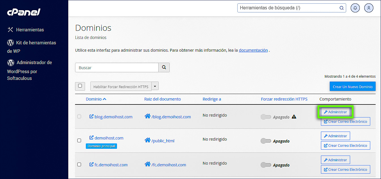Viewport: 381px width, 179px height.
Task: Click the notifications bell icon
Action: click(x=355, y=8)
